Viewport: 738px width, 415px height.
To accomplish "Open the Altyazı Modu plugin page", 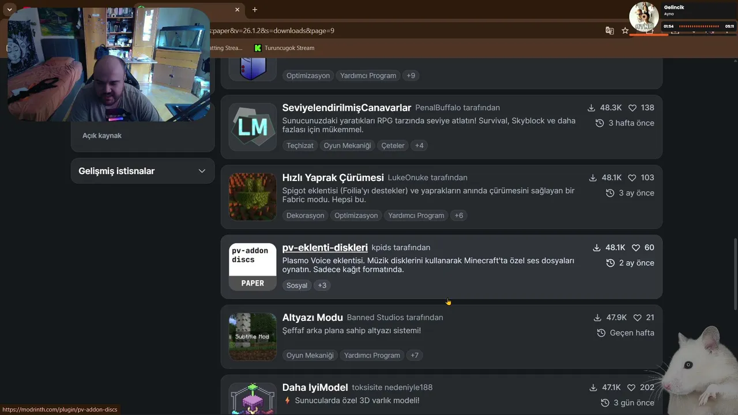I will [312, 318].
